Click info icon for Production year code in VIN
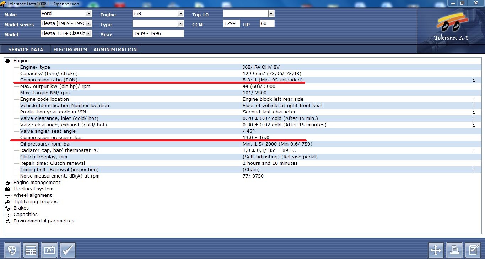The image size is (485, 259). tap(474, 112)
